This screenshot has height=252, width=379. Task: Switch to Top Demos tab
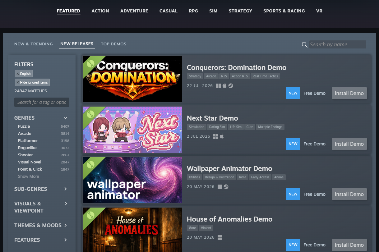point(113,44)
